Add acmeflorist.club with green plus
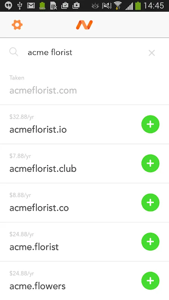Image resolution: width=169 pixels, height=300 pixels. pyautogui.click(x=151, y=163)
